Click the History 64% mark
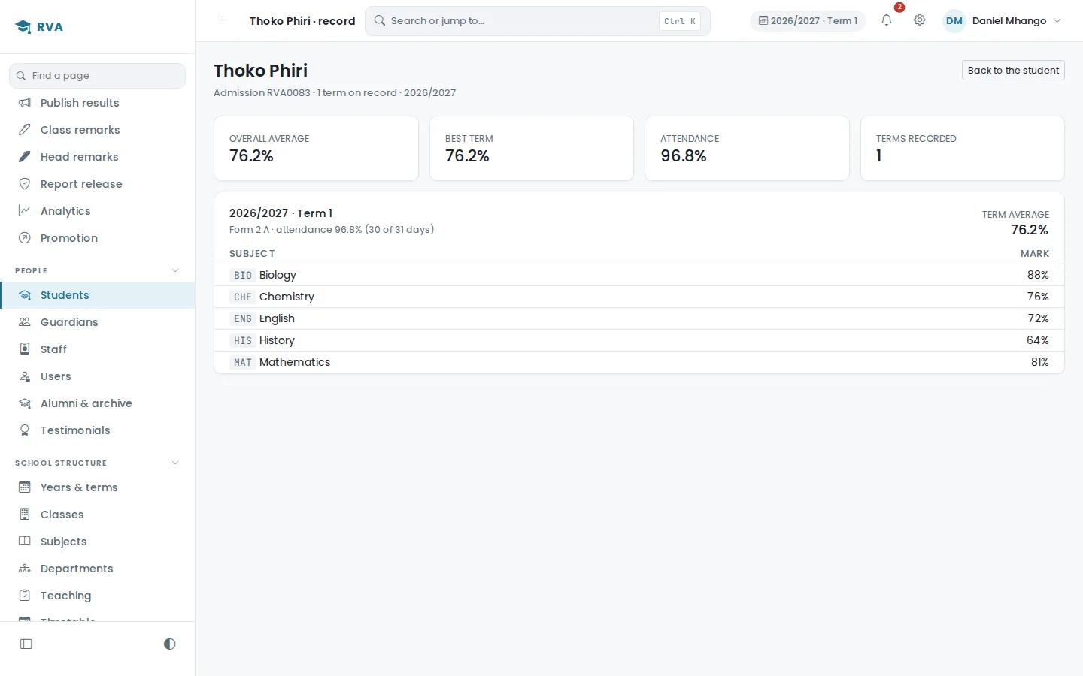The image size is (1083, 676). pyautogui.click(x=1038, y=340)
